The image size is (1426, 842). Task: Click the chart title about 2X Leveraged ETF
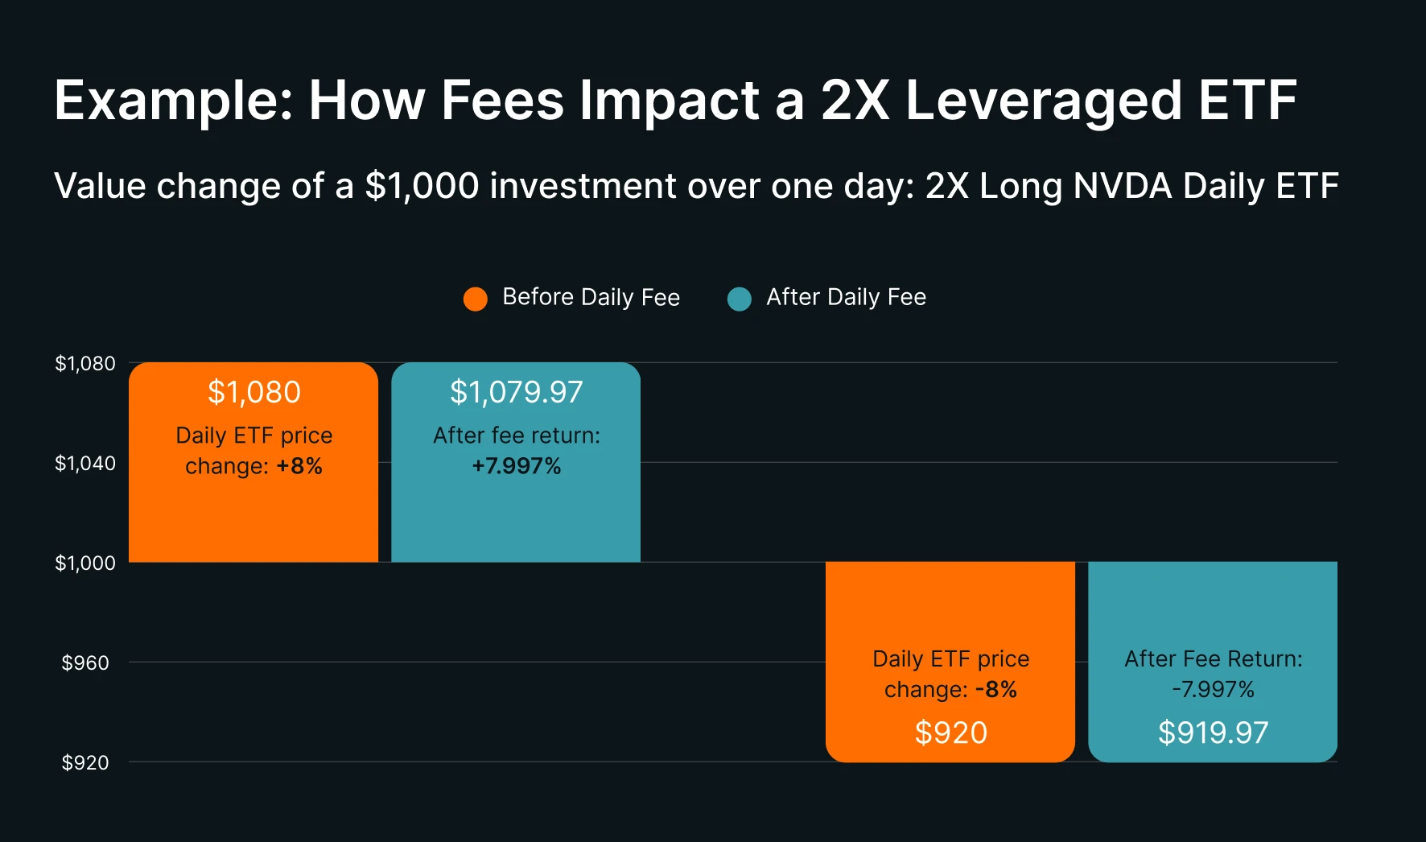click(675, 101)
